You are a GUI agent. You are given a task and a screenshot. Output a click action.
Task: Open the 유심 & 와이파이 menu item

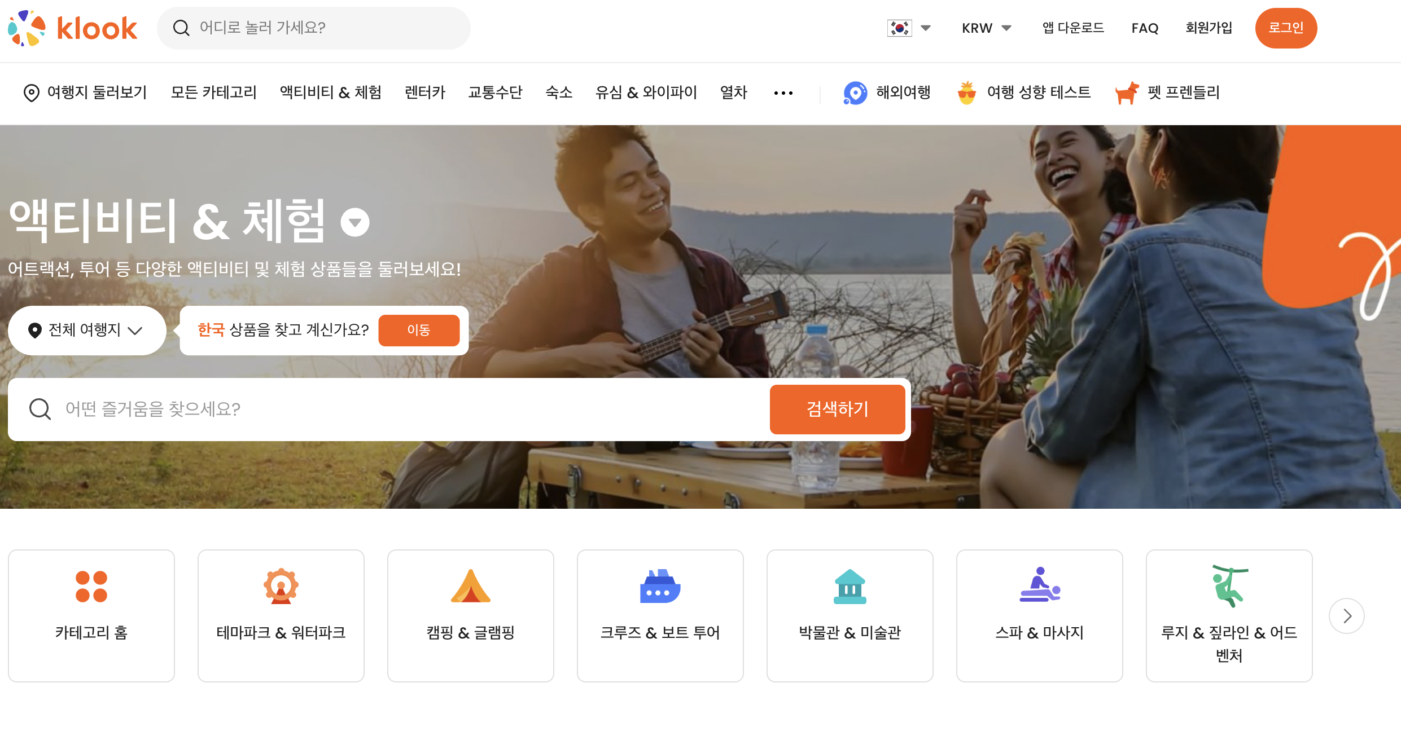pyautogui.click(x=646, y=93)
